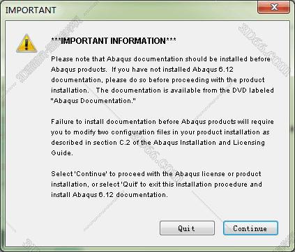295x252 pixels.
Task: Click the Quit button
Action: click(x=187, y=228)
